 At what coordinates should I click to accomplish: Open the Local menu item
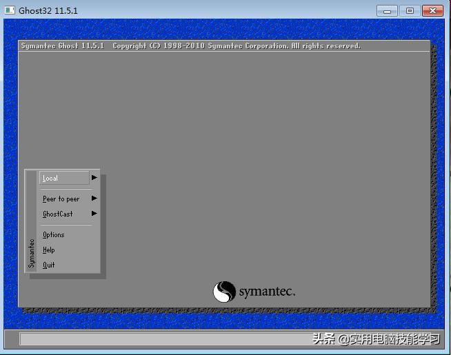pos(64,178)
